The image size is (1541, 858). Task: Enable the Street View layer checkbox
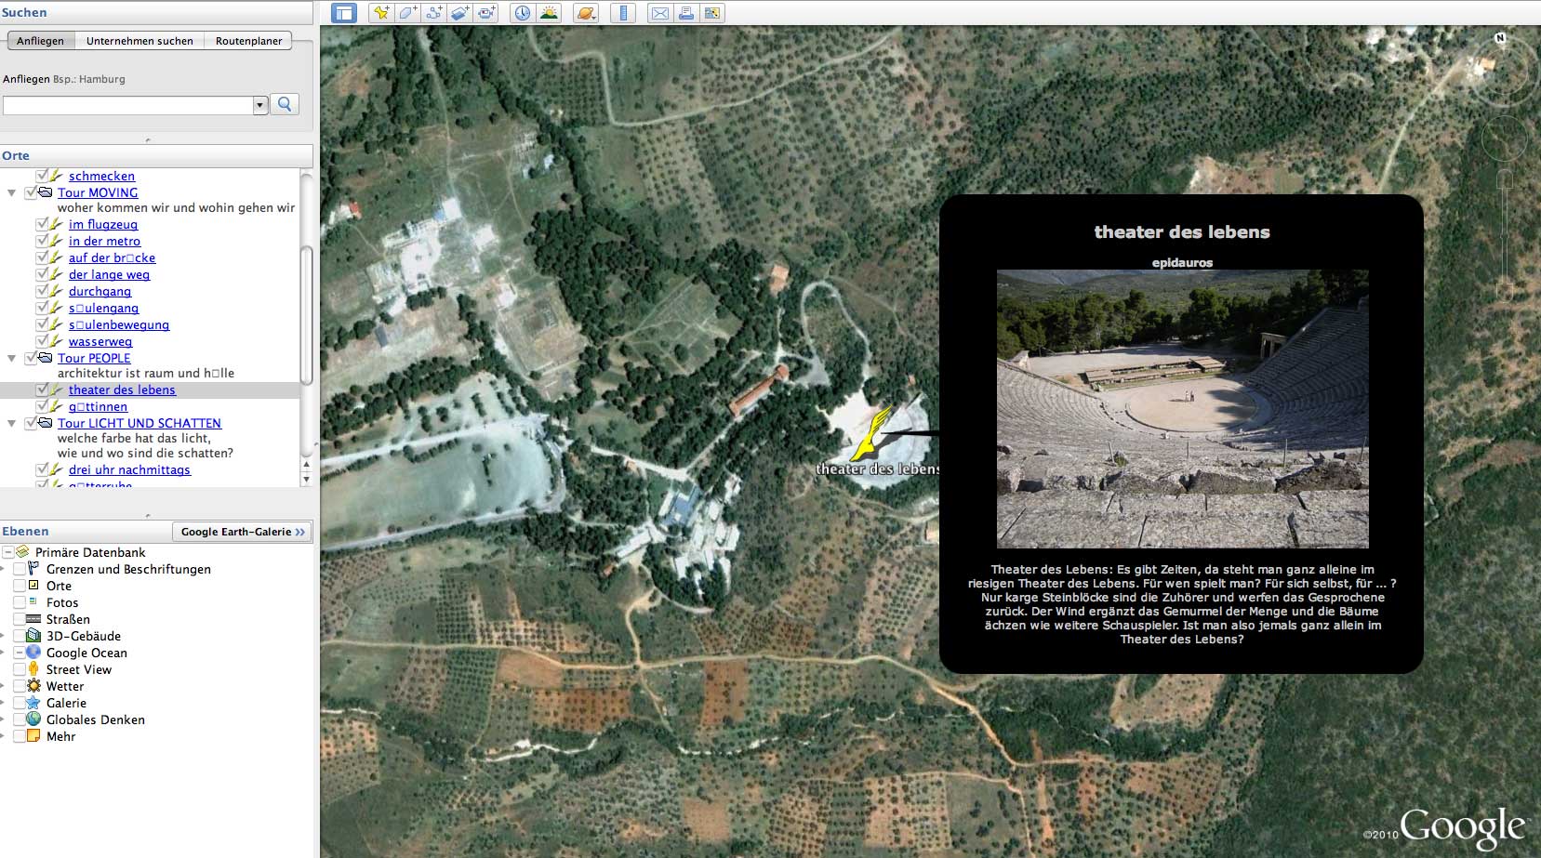pyautogui.click(x=19, y=669)
